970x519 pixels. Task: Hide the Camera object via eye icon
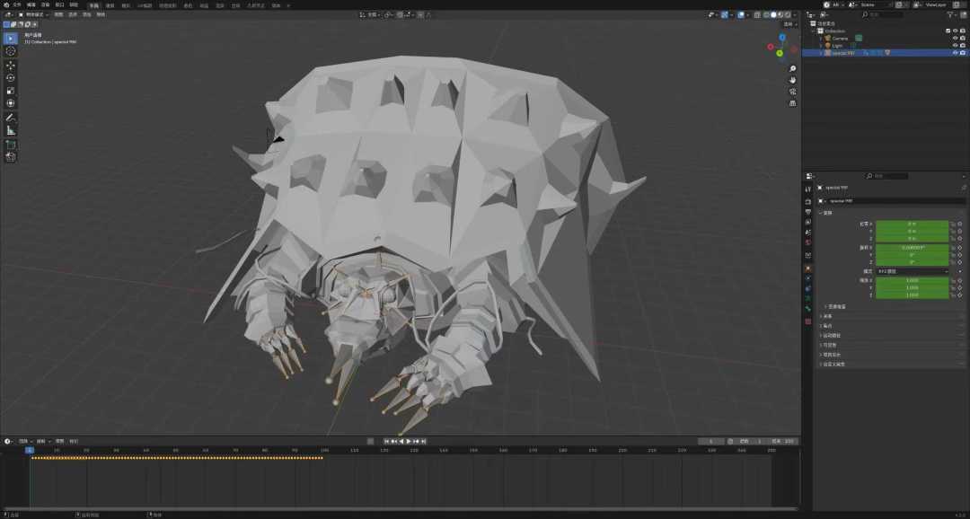click(955, 38)
